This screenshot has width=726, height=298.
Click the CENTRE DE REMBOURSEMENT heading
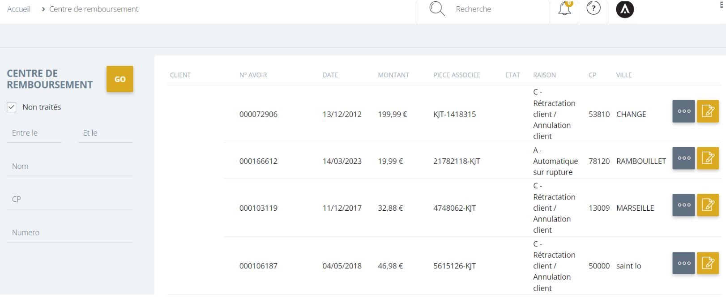pyautogui.click(x=50, y=79)
